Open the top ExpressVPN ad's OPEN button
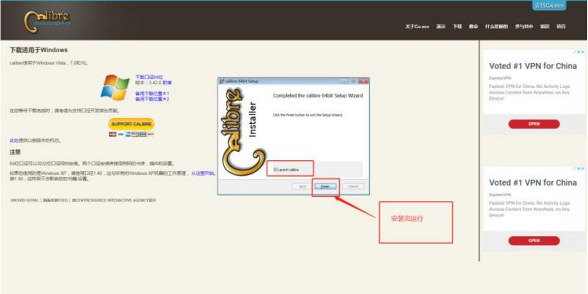 click(534, 124)
